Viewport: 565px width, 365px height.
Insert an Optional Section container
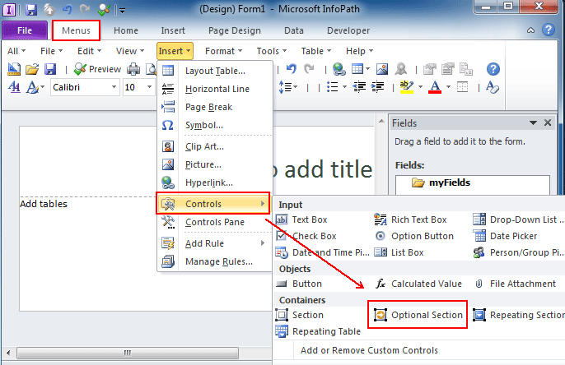[418, 315]
